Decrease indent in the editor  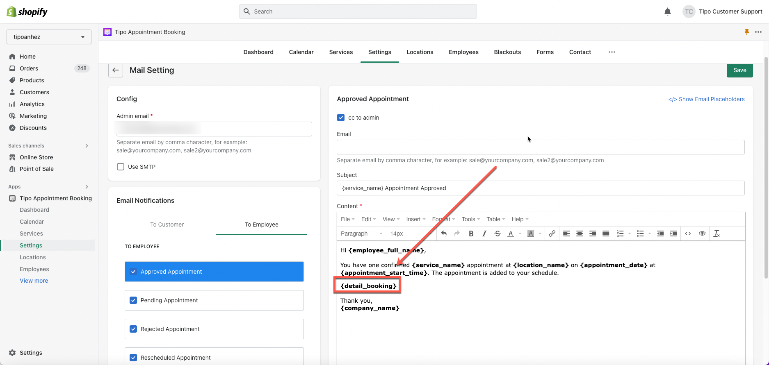[660, 234]
